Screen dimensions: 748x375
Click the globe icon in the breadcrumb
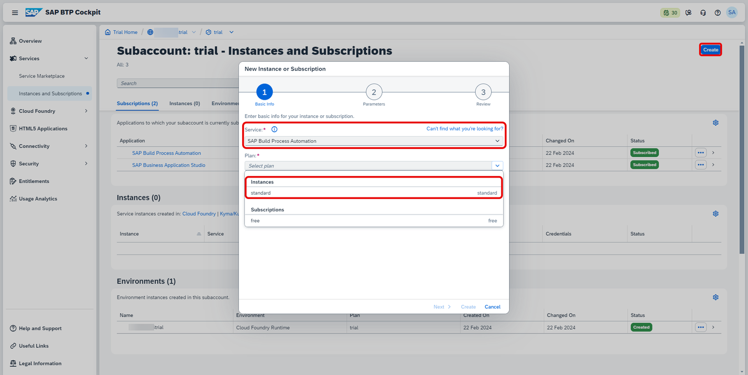[x=150, y=32]
